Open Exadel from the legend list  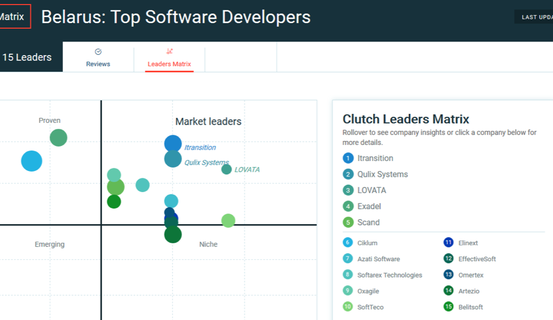point(369,206)
